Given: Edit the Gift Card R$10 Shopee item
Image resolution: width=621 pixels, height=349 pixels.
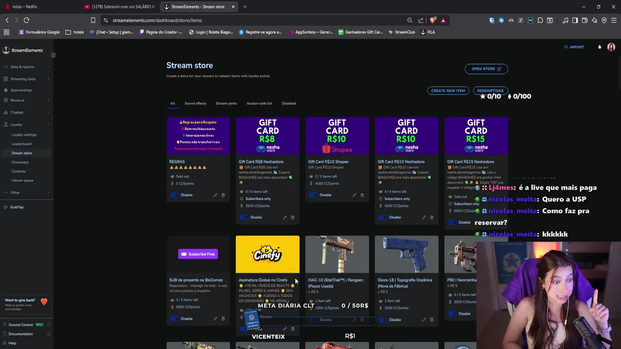Looking at the screenshot, I should coord(354,195).
